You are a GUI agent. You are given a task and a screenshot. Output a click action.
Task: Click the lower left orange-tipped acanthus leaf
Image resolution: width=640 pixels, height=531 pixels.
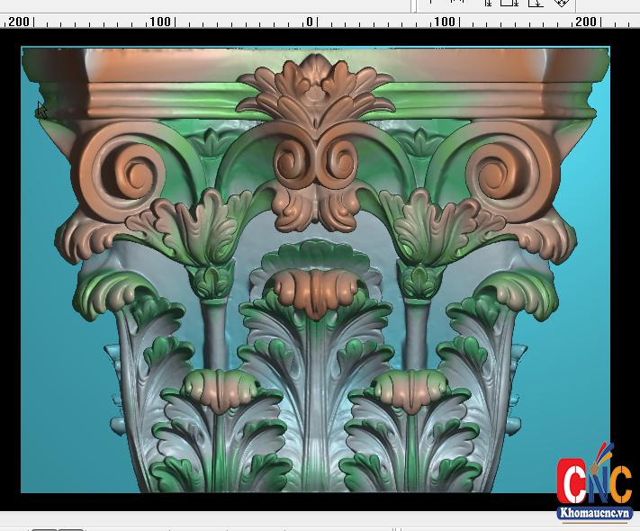[x=221, y=389]
